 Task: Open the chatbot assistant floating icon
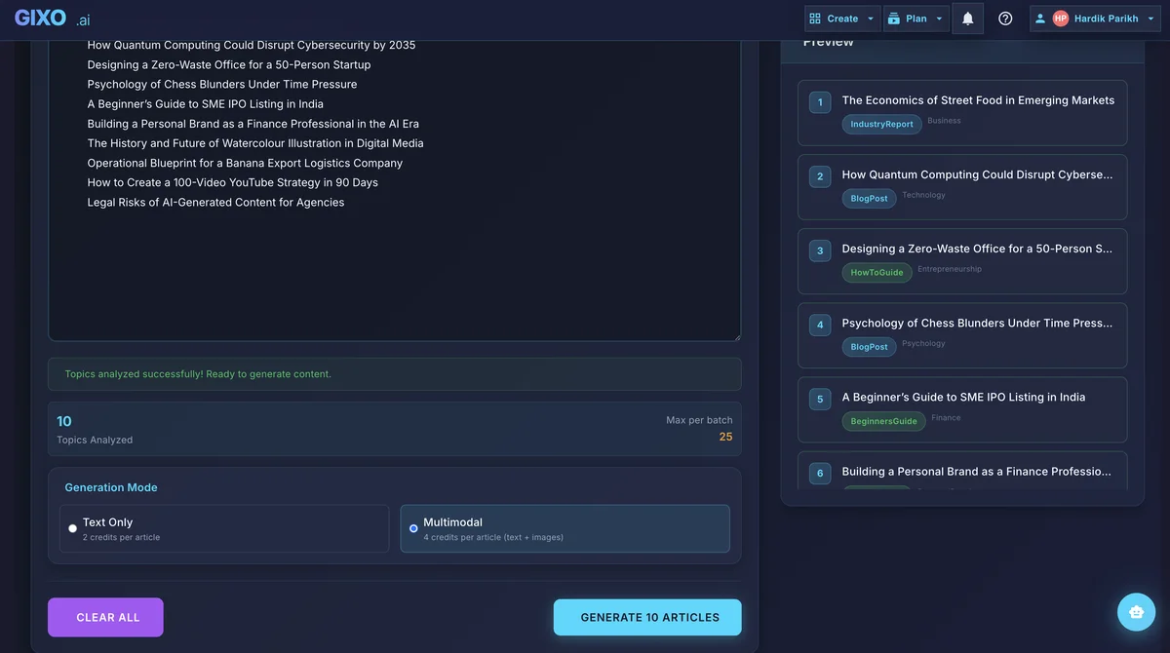coord(1136,611)
